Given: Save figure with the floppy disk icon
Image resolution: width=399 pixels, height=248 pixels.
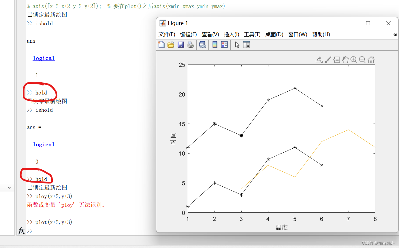Looking at the screenshot, I should point(181,45).
